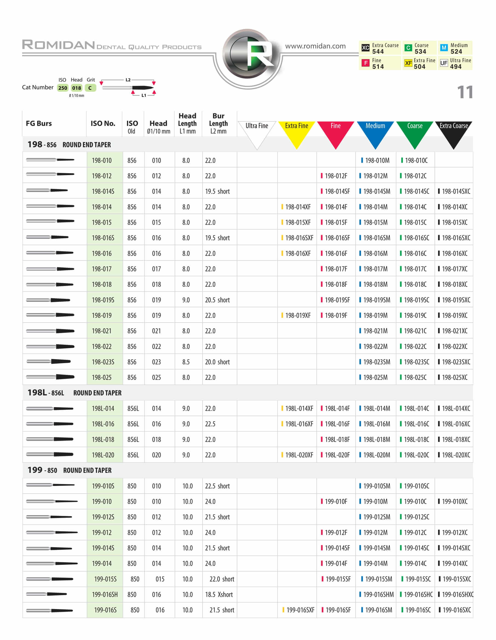Screen dimensions: 496x640
Task: Select product code '199-016SXF'
Action: [298, 610]
